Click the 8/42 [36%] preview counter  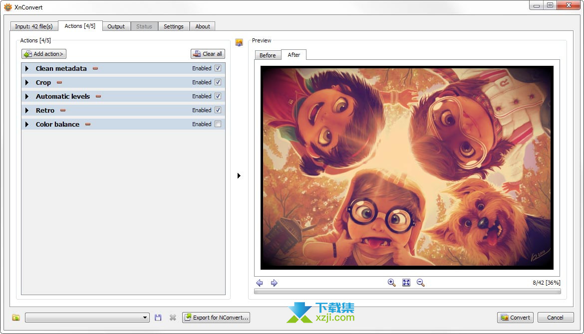pos(547,283)
